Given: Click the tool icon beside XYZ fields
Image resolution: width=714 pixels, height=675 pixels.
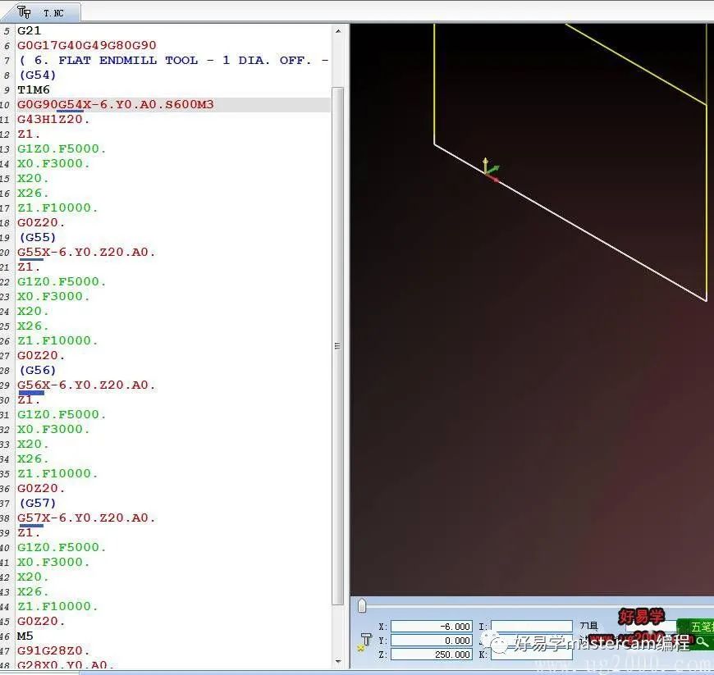Looking at the screenshot, I should click(x=365, y=641).
